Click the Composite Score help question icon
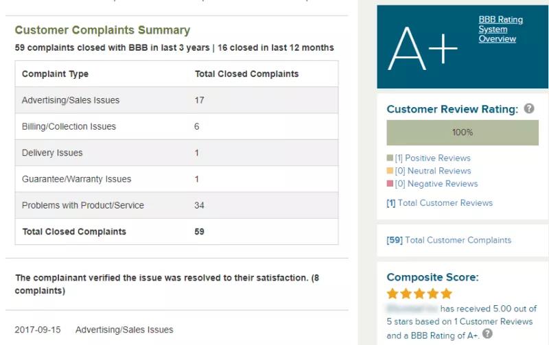 click(x=487, y=334)
